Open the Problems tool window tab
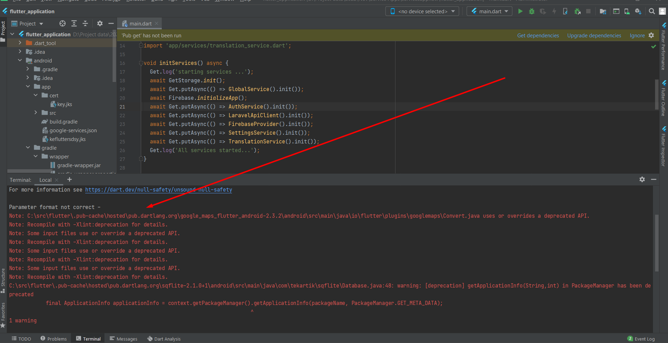Viewport: 668px width, 343px height. click(x=53, y=338)
